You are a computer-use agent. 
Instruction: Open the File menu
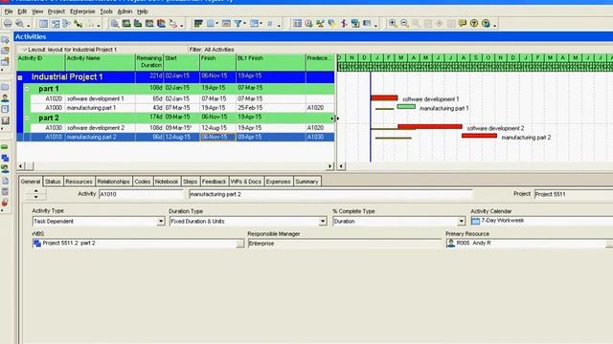[9, 11]
